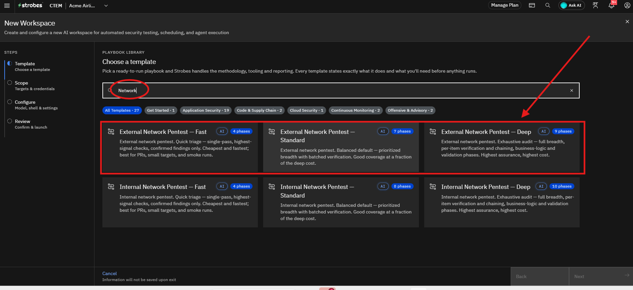Go to the Review step
The height and width of the screenshot is (290, 633).
point(31,124)
